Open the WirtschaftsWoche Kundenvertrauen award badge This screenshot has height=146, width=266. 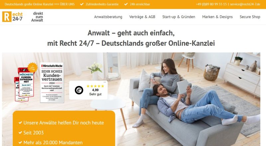pos(52,83)
